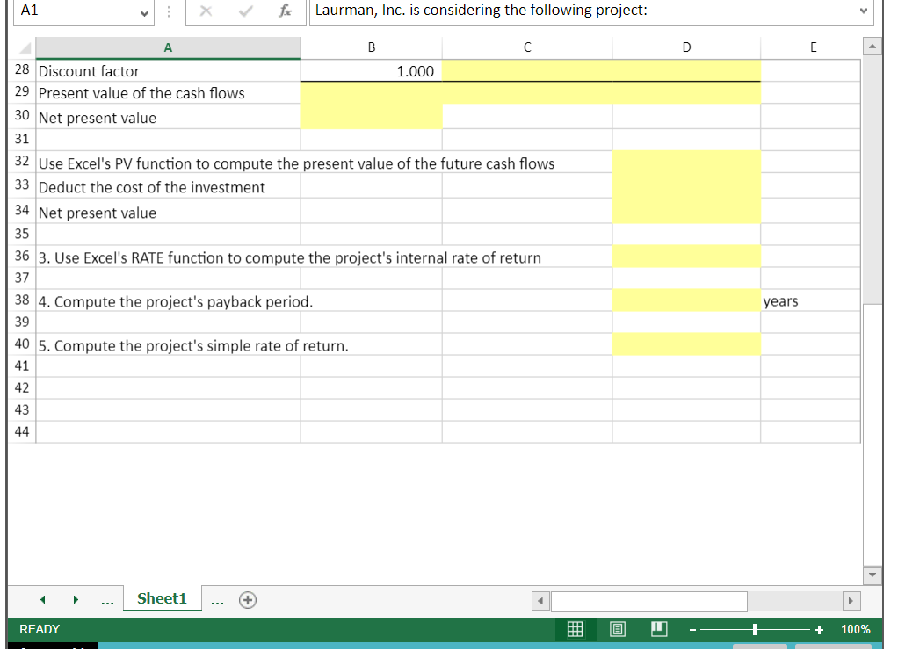Select column header D

pos(686,47)
